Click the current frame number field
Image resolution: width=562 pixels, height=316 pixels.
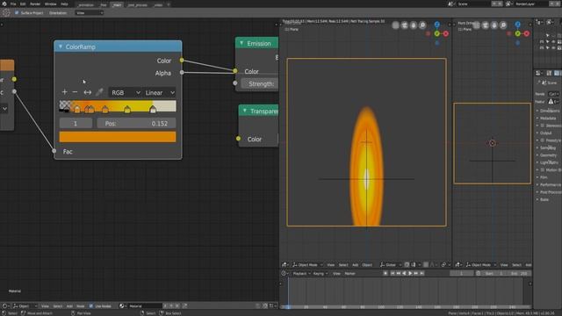click(x=462, y=273)
